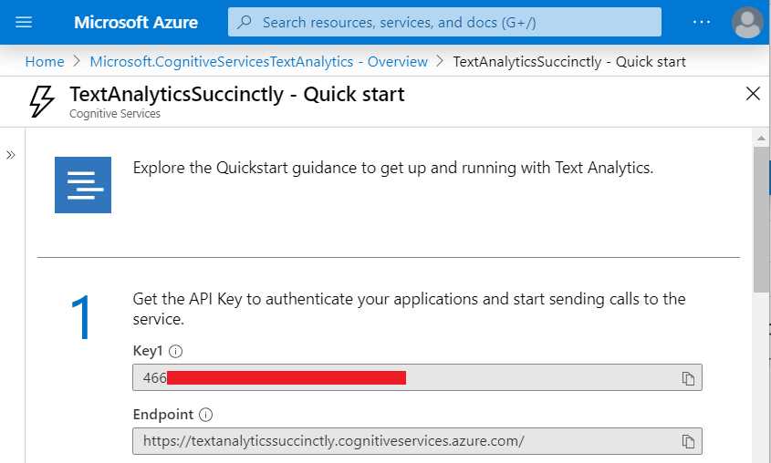Open Microsoft.CognitiveServicesTextAnalytics - Overview breadcrumb
771x463 pixels.
coord(258,62)
